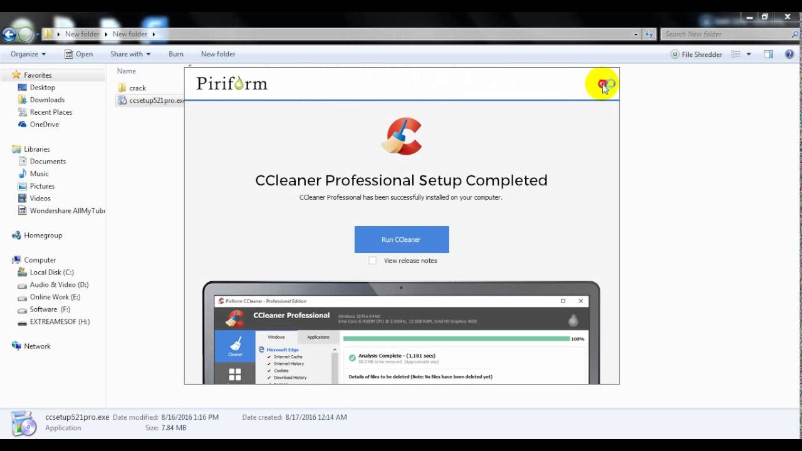The image size is (802, 451).
Task: Click Date modified value in details pane
Action: click(190, 417)
